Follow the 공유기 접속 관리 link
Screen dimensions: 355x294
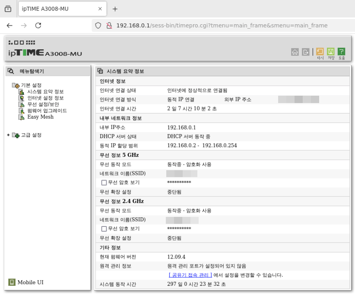point(190,275)
